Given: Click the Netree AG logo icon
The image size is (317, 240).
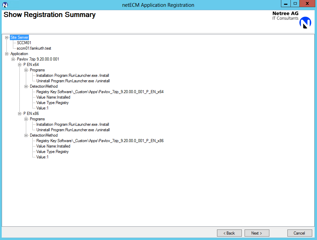Looking at the screenshot, I should click(305, 22).
